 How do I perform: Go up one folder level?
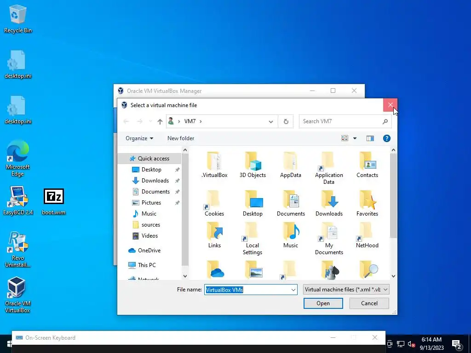coord(160,121)
